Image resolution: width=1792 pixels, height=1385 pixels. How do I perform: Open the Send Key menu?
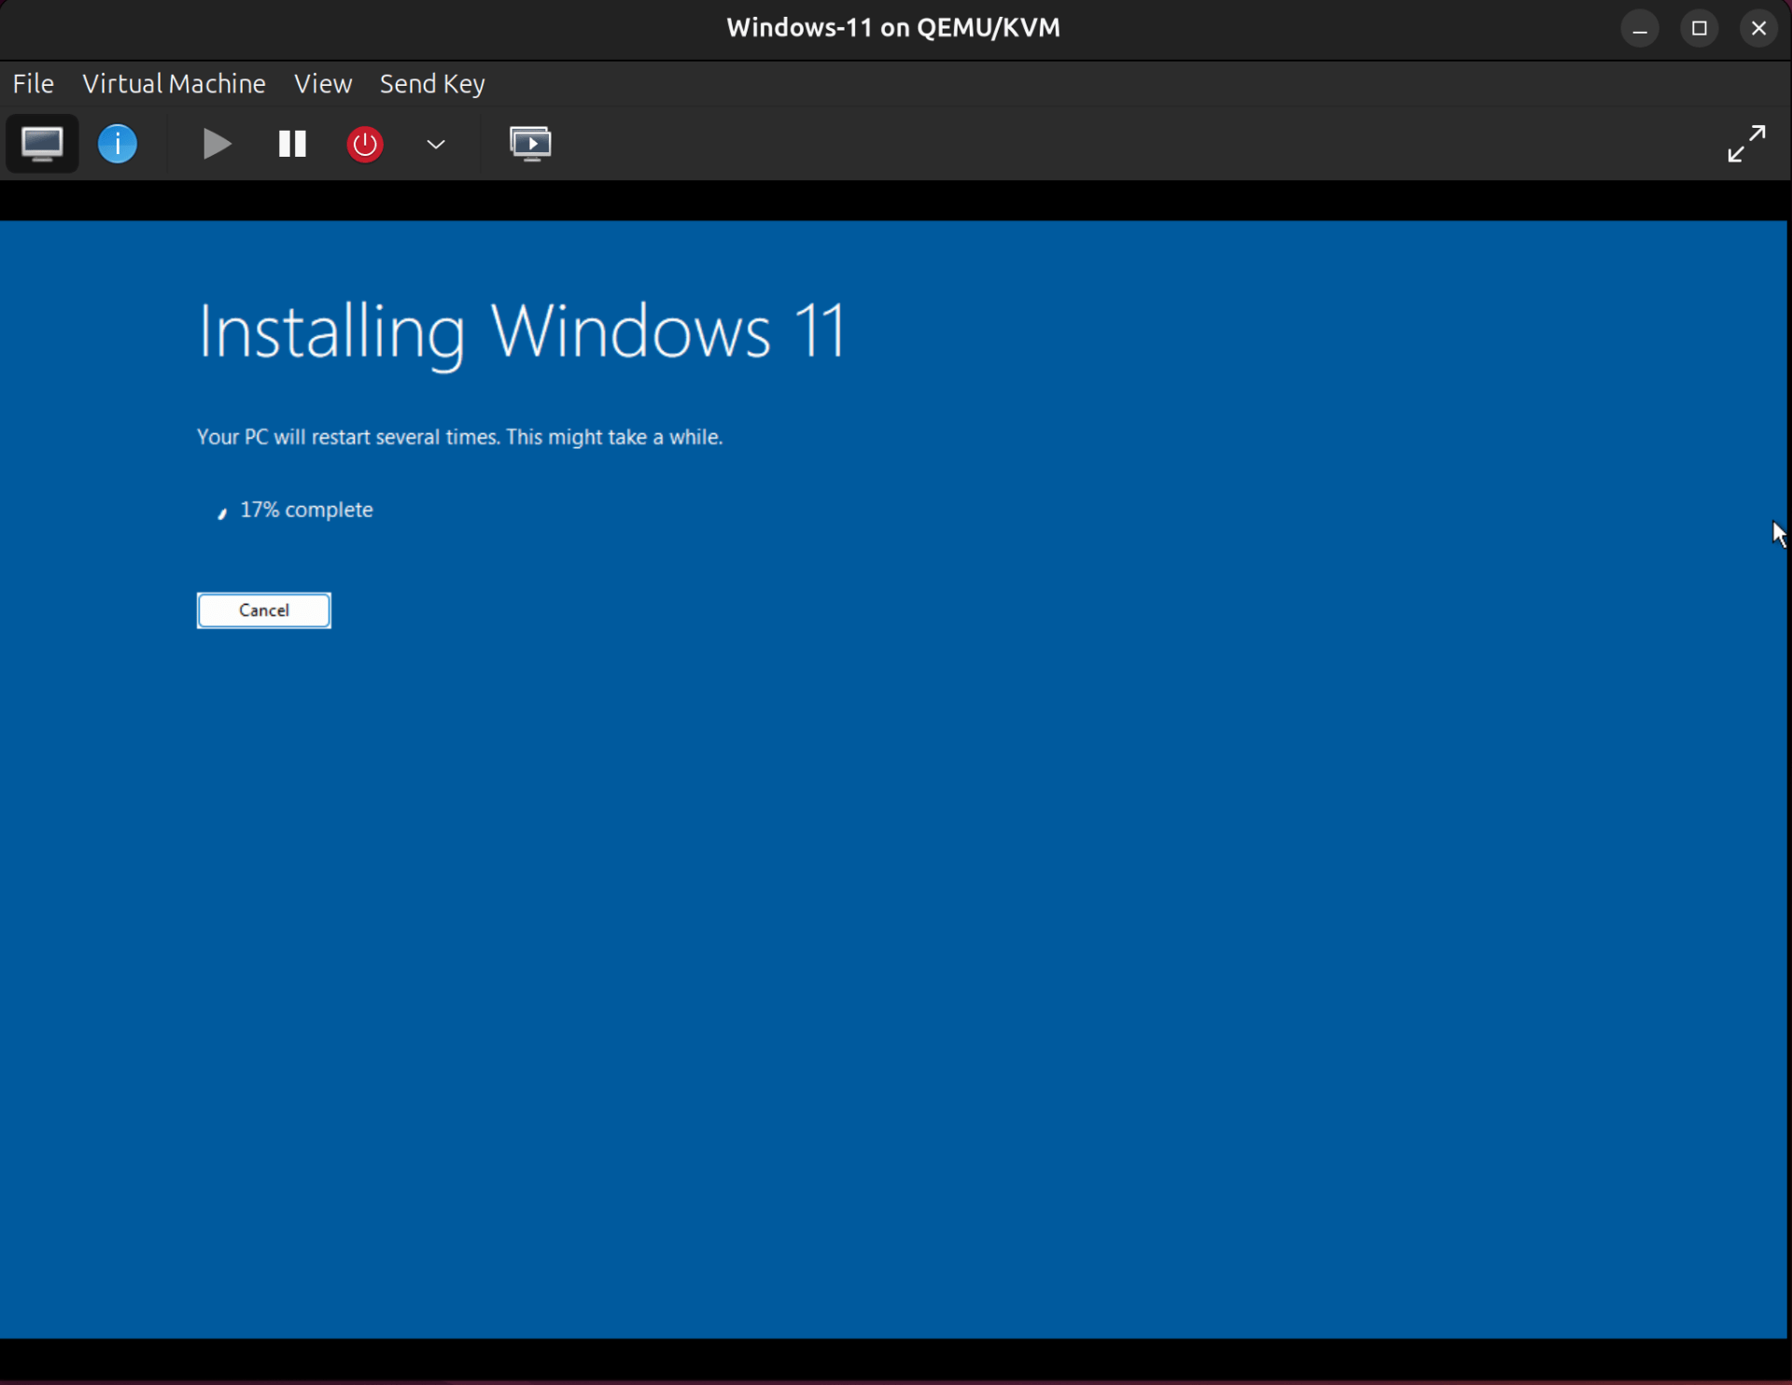click(x=430, y=83)
